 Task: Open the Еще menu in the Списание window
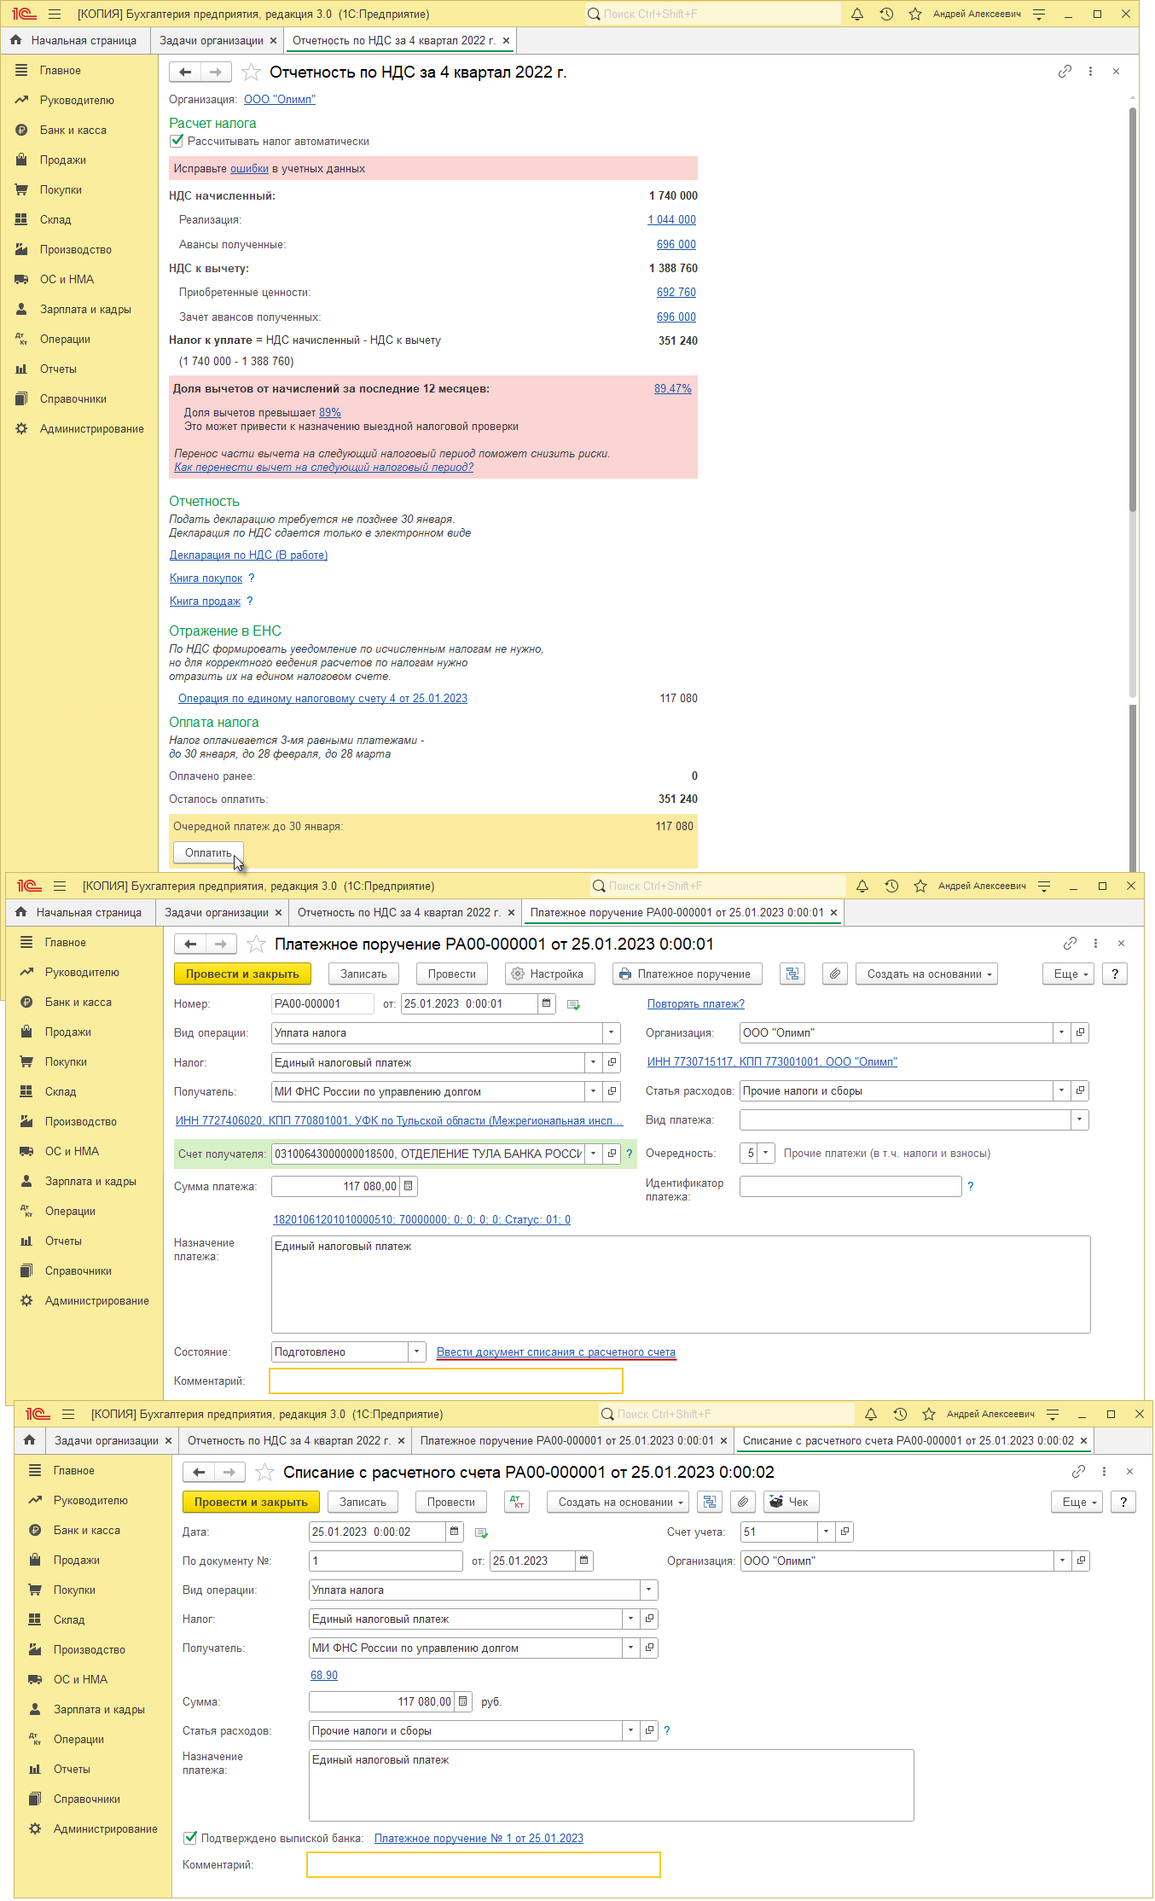(x=1076, y=1503)
